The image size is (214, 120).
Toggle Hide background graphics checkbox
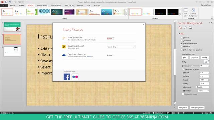181,50
